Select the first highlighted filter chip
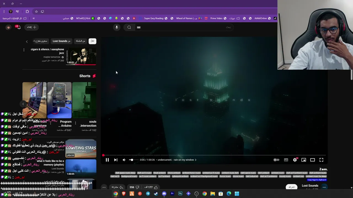This screenshot has height=198, width=353. (x=92, y=41)
